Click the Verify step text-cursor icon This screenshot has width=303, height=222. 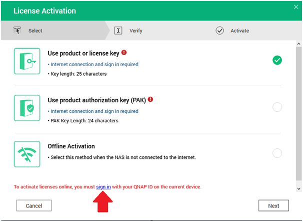tap(118, 31)
